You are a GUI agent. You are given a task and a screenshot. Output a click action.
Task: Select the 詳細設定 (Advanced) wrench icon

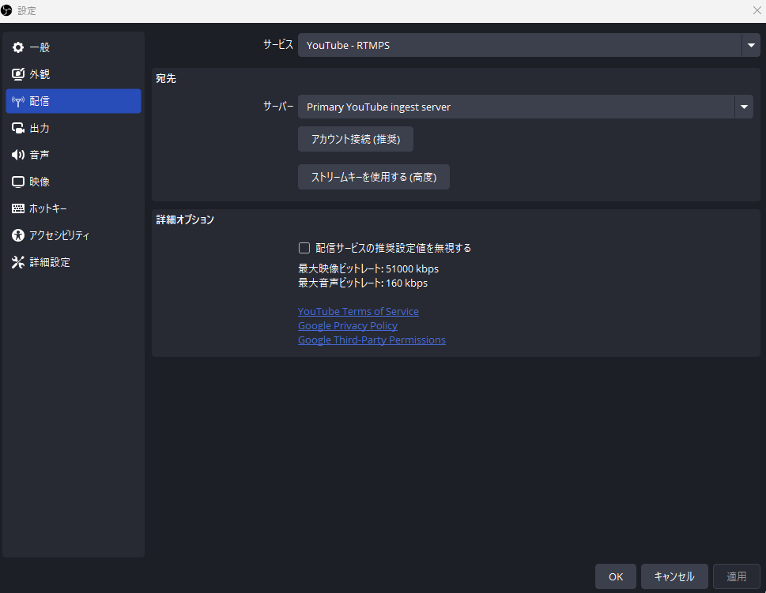[17, 261]
